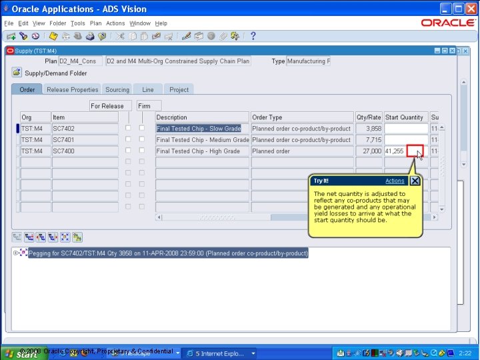Click the pegging button with four inward arrows
This screenshot has width=480, height=360.
65,237
